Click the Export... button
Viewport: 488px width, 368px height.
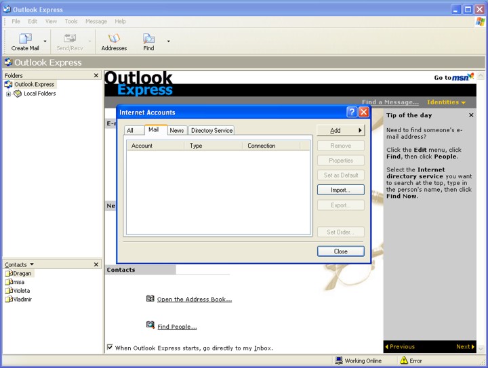tap(340, 205)
